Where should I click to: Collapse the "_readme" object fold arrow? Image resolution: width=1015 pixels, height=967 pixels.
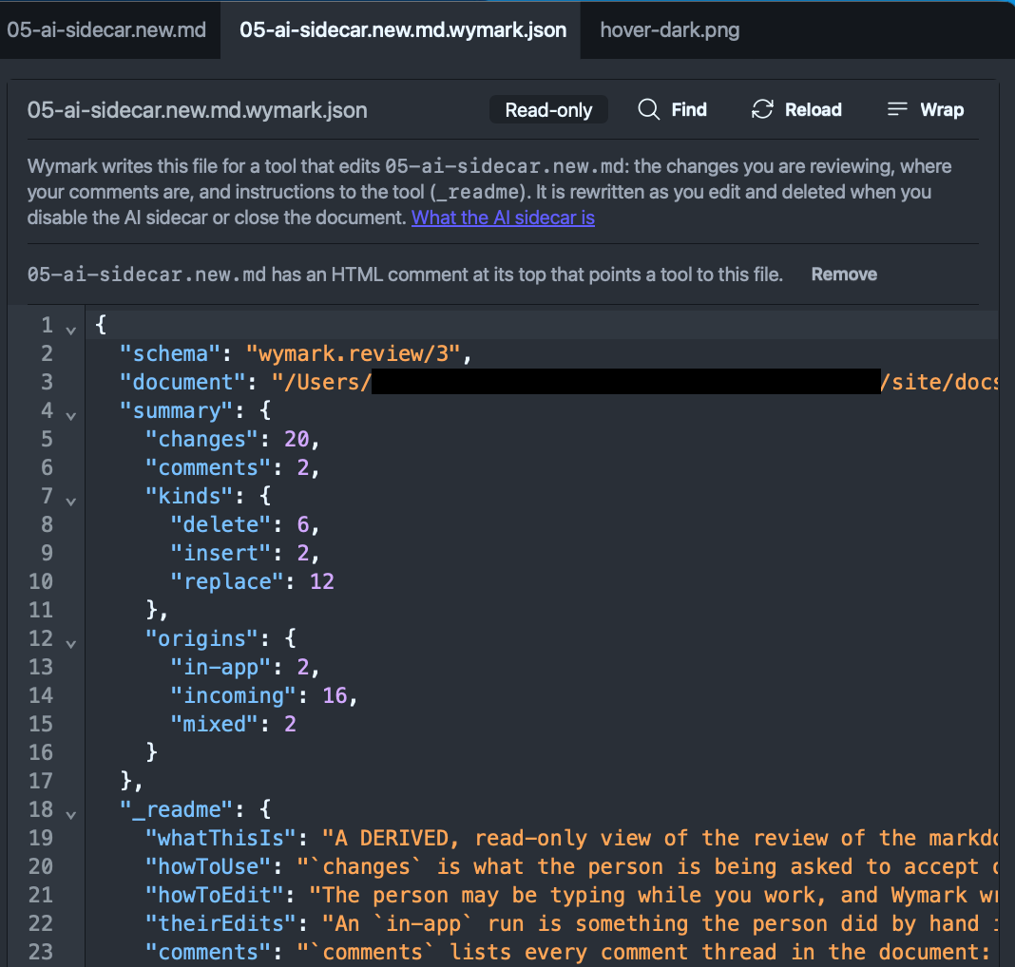coord(70,814)
